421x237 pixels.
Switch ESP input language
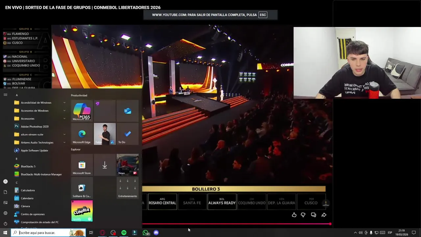coord(390,233)
